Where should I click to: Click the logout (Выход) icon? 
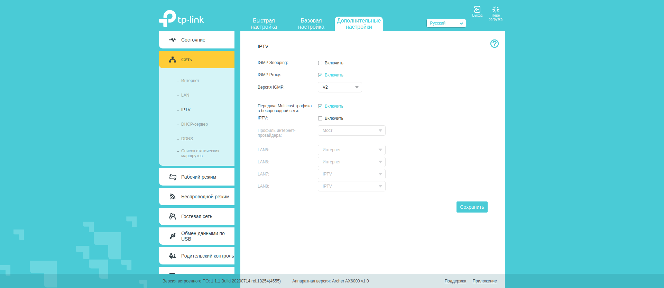click(x=477, y=10)
